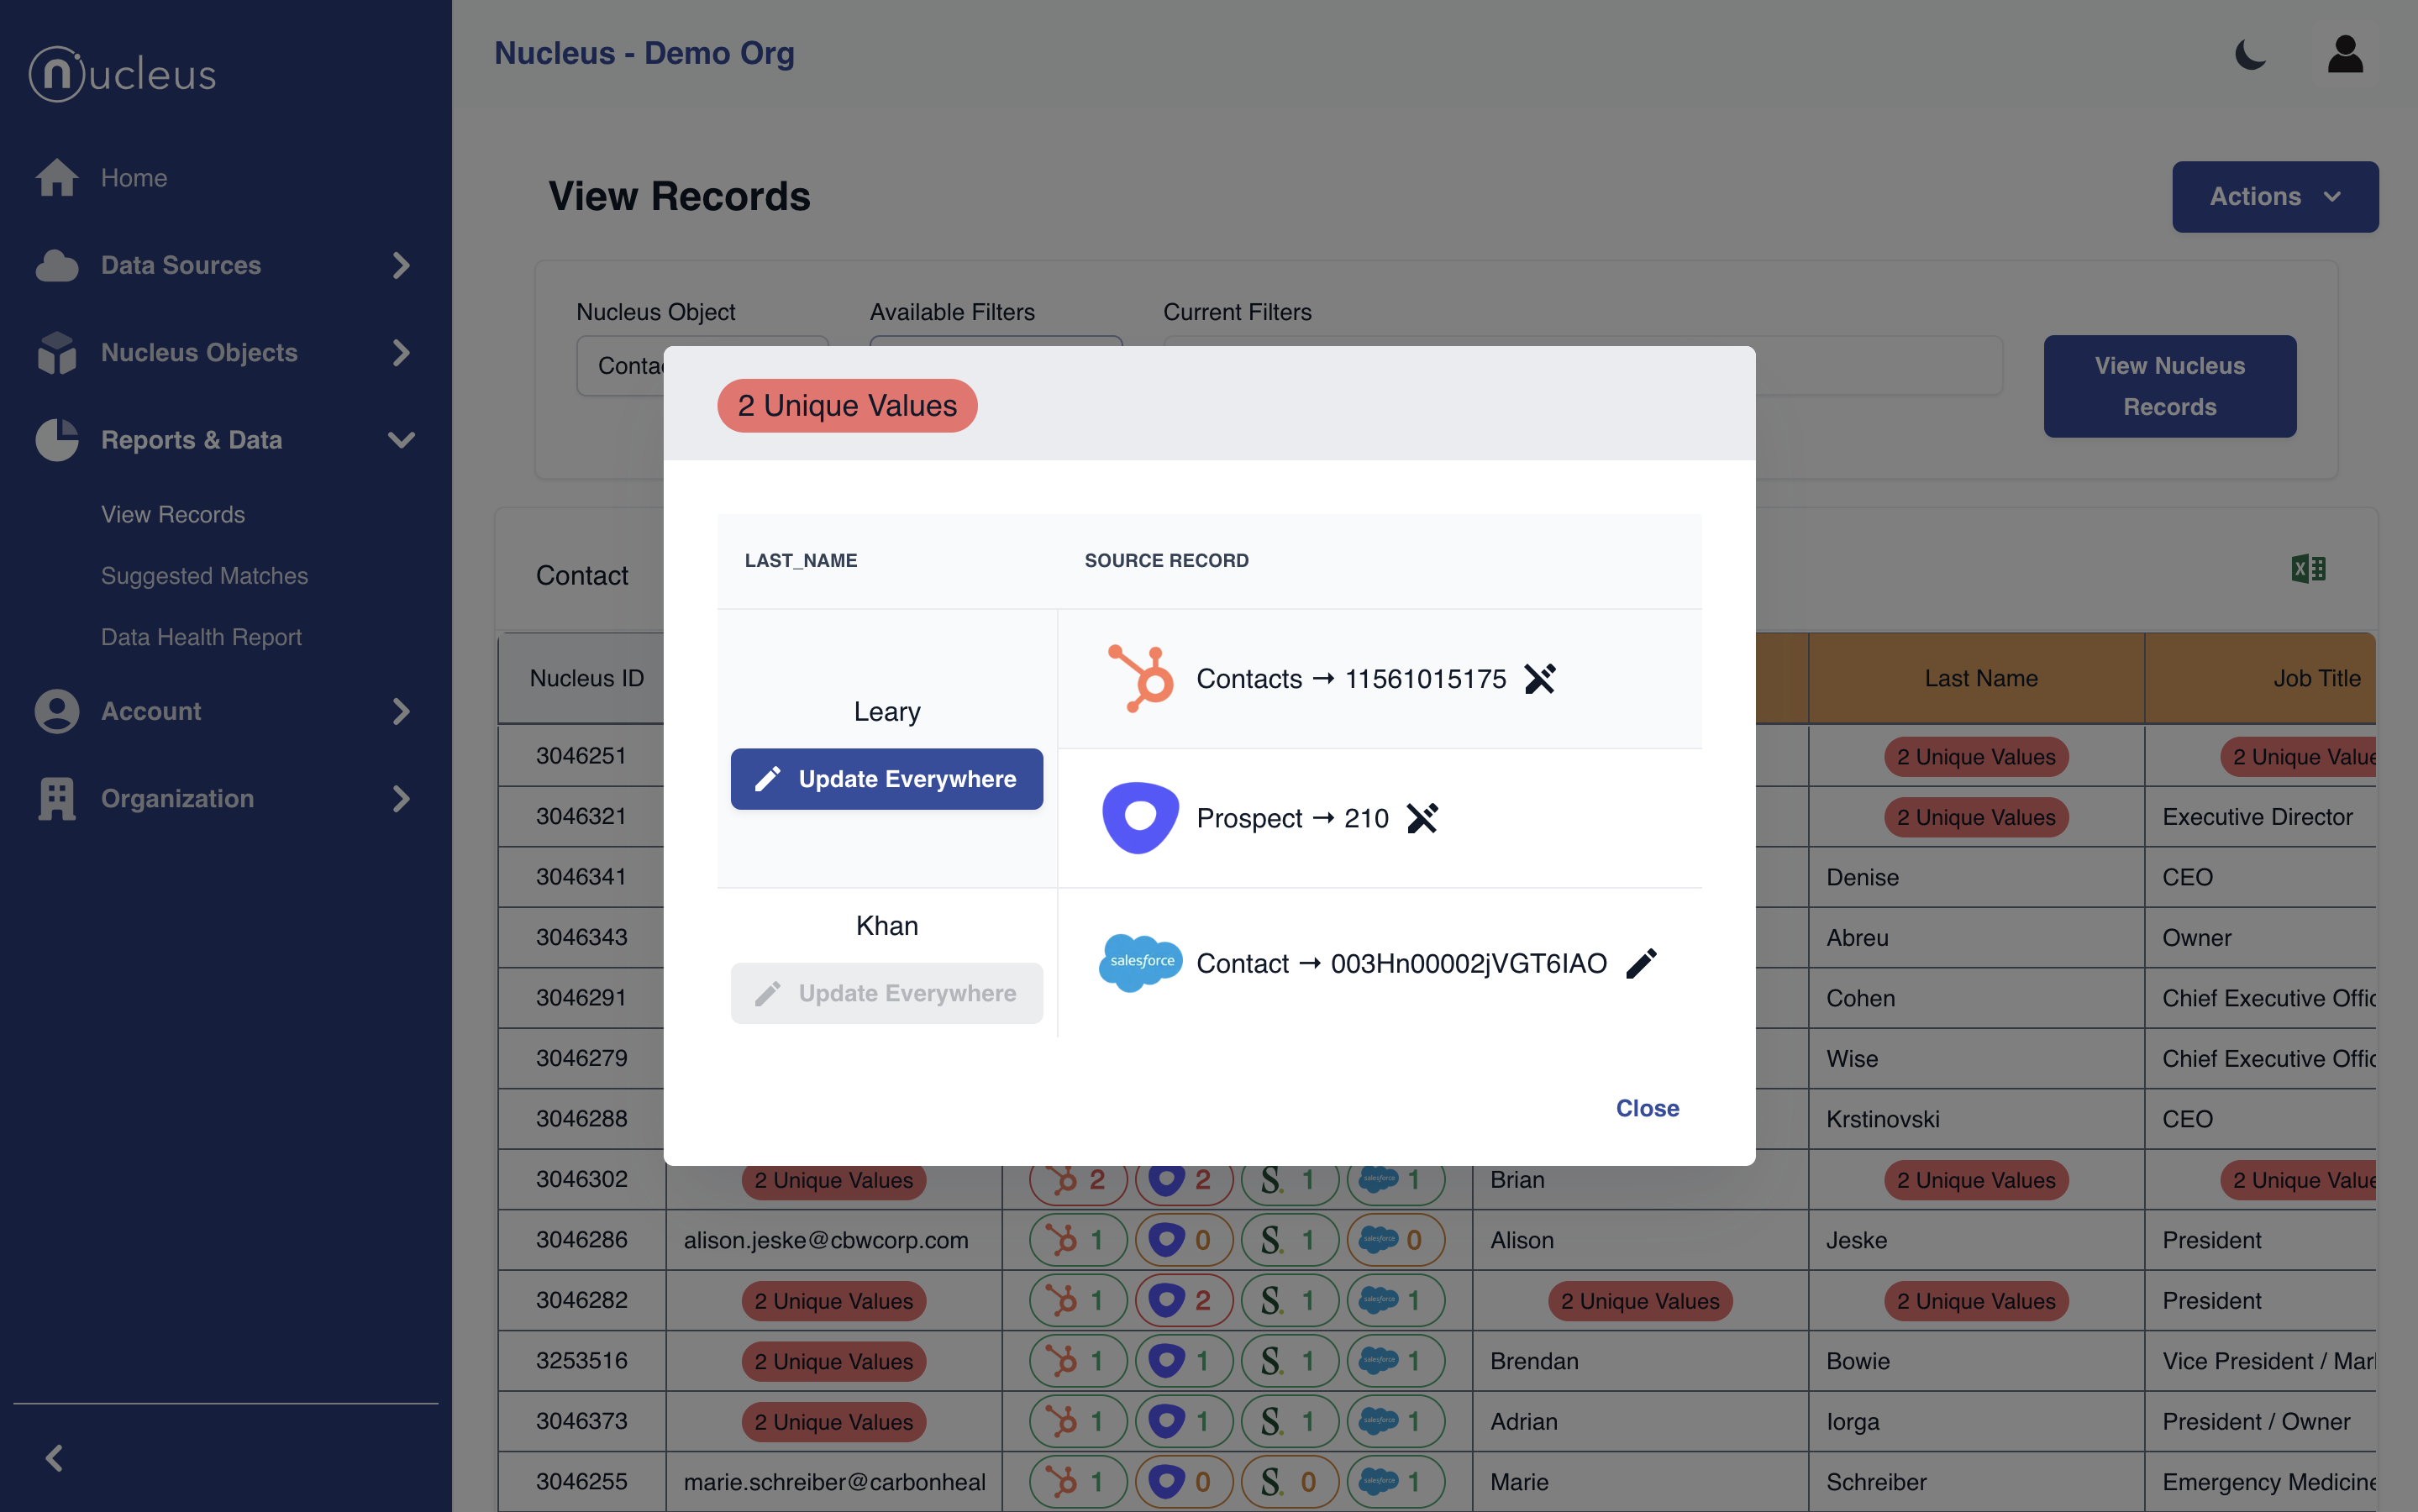Click the HubSpot logo in source record
This screenshot has width=2418, height=1512.
[x=1140, y=679]
